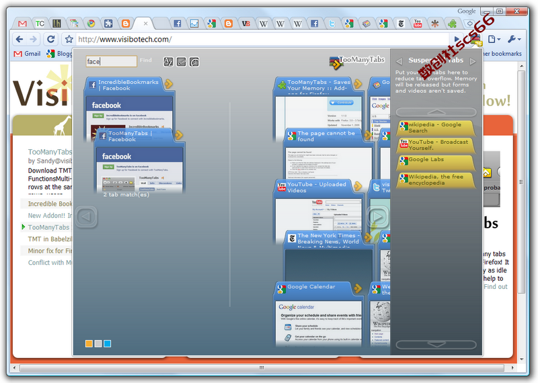538x383 pixels.
Task: Switch to the green puzzle clover tab
Action: coord(452,24)
